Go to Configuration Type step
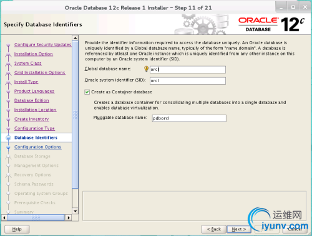The image size is (312, 236). pyautogui.click(x=34, y=128)
